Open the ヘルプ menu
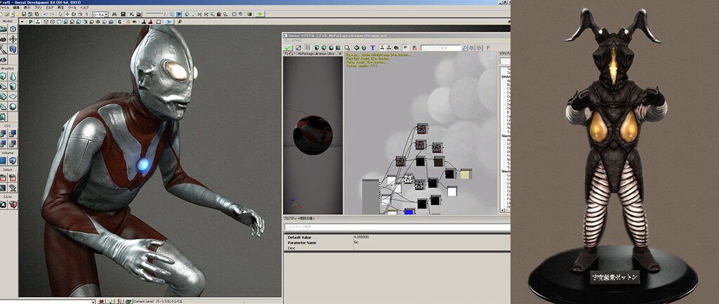Image resolution: width=719 pixels, height=304 pixels. tap(84, 8)
